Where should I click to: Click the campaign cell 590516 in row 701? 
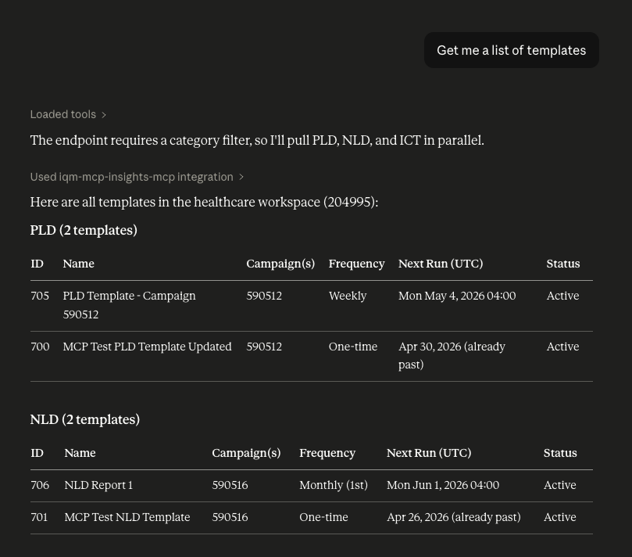[x=230, y=517]
